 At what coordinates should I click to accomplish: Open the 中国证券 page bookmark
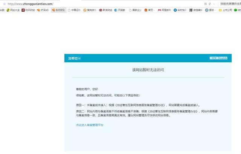coord(74,10)
